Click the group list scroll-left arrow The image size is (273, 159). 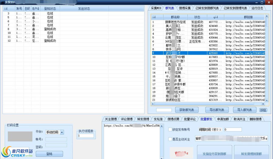[x=153, y=104]
